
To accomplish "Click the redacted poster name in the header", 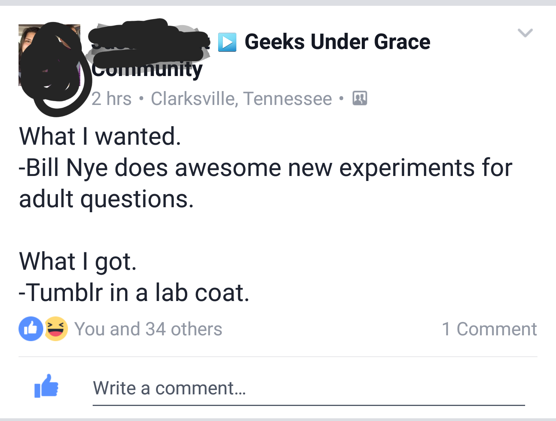I will pyautogui.click(x=149, y=41).
